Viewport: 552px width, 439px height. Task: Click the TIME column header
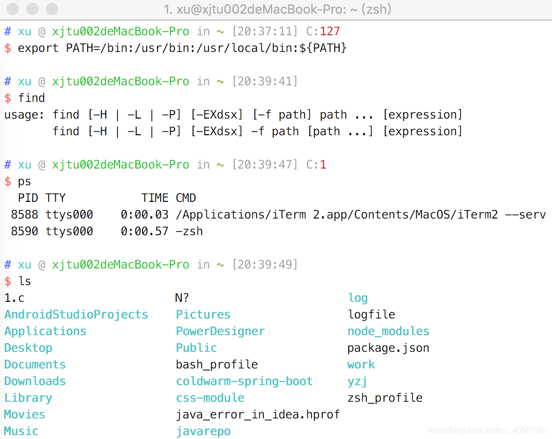coord(155,197)
